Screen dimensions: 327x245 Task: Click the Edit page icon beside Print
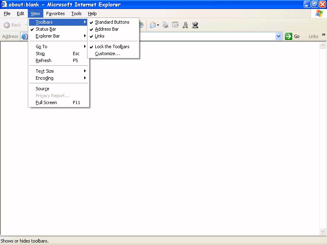(175, 25)
